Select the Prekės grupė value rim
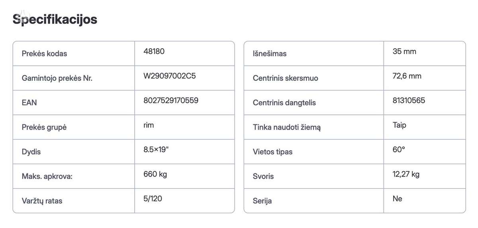478x228 pixels. (x=149, y=125)
